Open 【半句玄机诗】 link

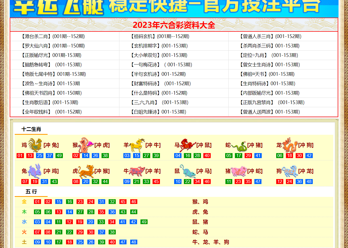[x=157, y=74]
